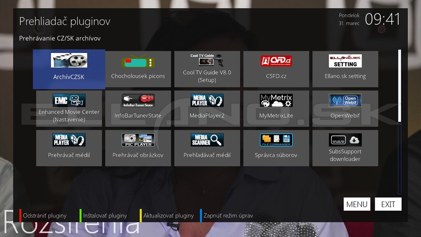Choose Odstrániť pluginy red option
421x237 pixels.
pos(43,216)
